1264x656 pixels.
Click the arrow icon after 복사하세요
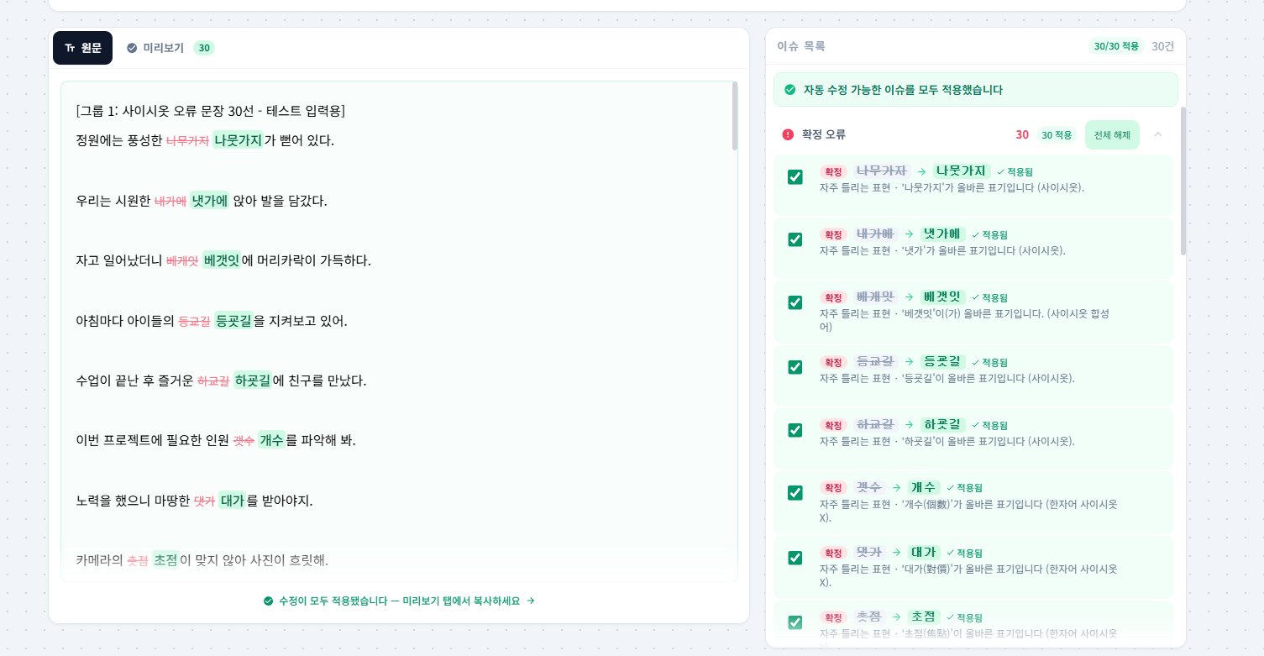tap(531, 601)
